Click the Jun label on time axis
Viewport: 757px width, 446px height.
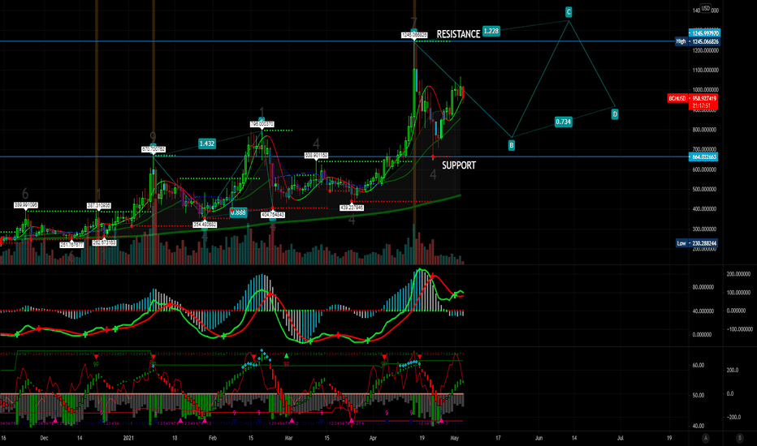click(x=539, y=438)
